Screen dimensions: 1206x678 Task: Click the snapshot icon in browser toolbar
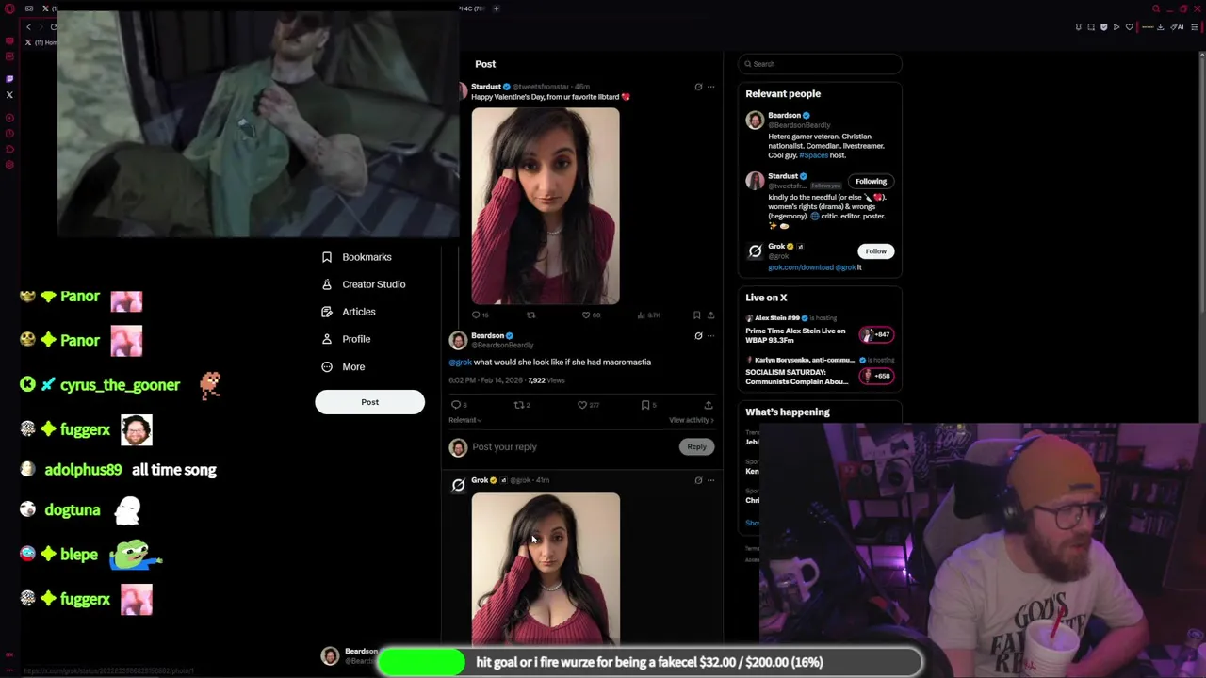1091,27
